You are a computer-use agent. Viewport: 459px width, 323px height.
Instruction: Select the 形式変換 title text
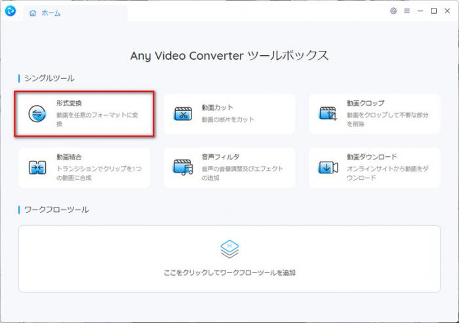(x=69, y=103)
